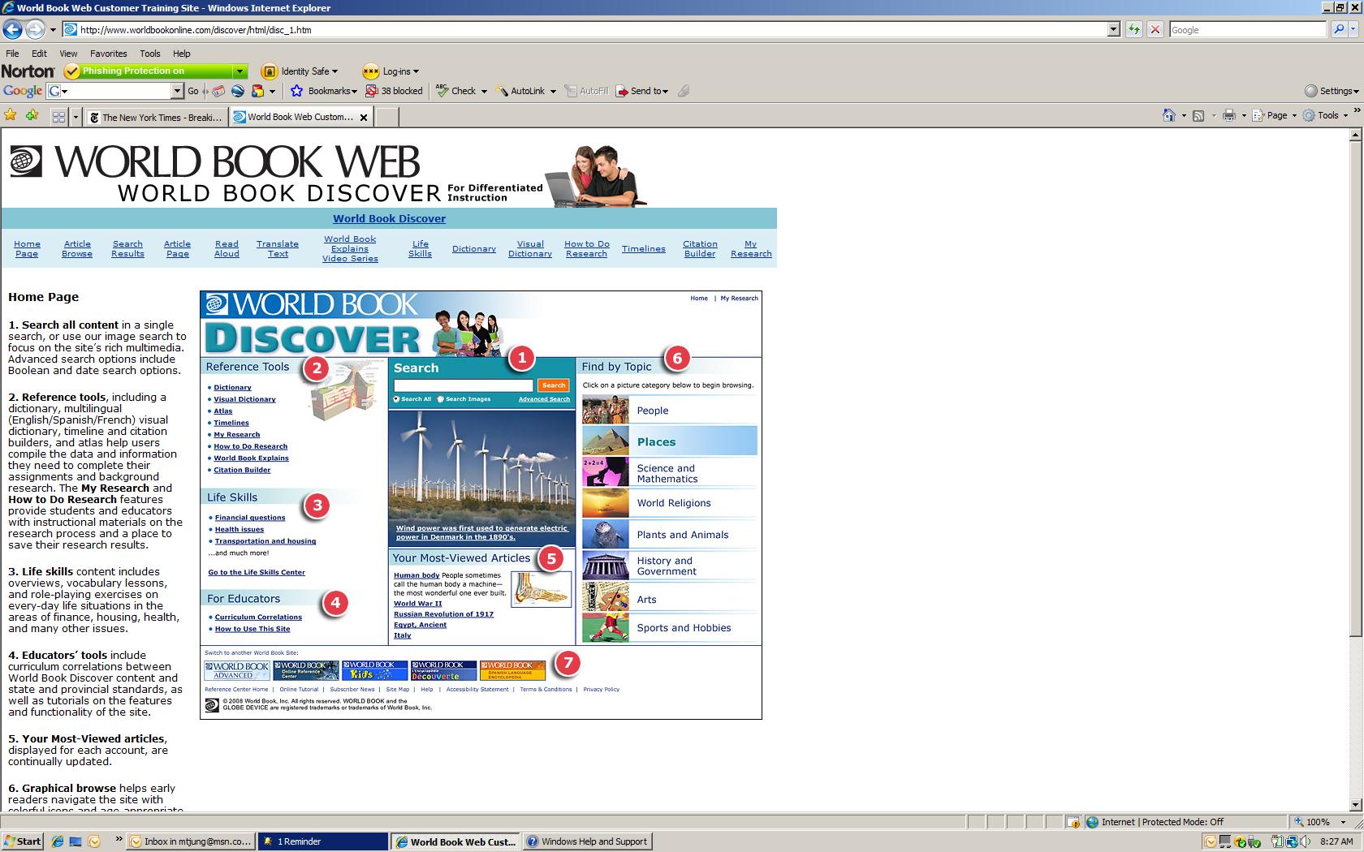Click the Phishing Protection on status button
This screenshot has height=852, width=1364.
click(x=149, y=71)
